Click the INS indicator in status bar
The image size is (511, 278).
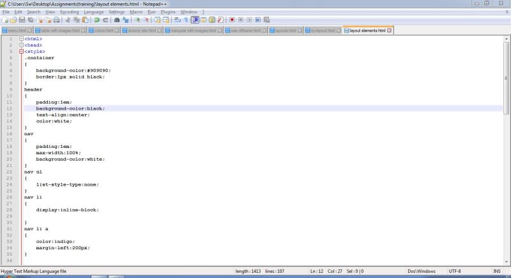point(497,271)
